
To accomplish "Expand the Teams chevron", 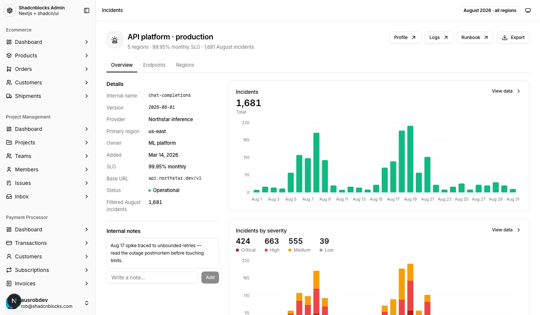I will point(87,156).
